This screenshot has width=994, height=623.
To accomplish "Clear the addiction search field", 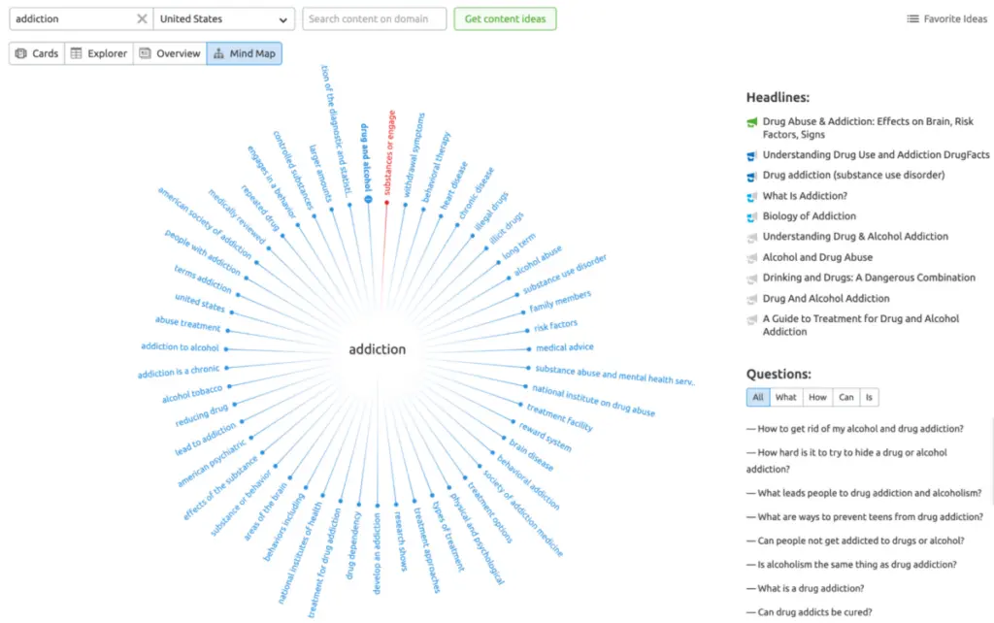I will coord(142,18).
